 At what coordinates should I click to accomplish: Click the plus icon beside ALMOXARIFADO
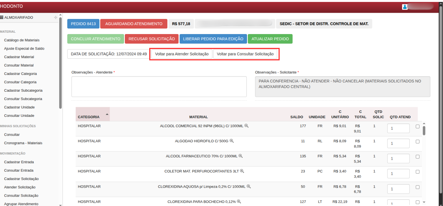(56, 17)
